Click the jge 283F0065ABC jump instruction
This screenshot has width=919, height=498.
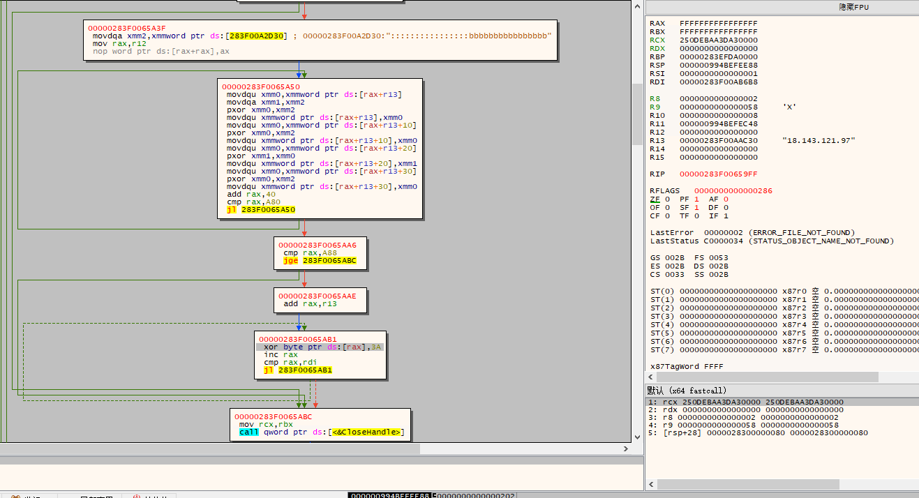(320, 260)
